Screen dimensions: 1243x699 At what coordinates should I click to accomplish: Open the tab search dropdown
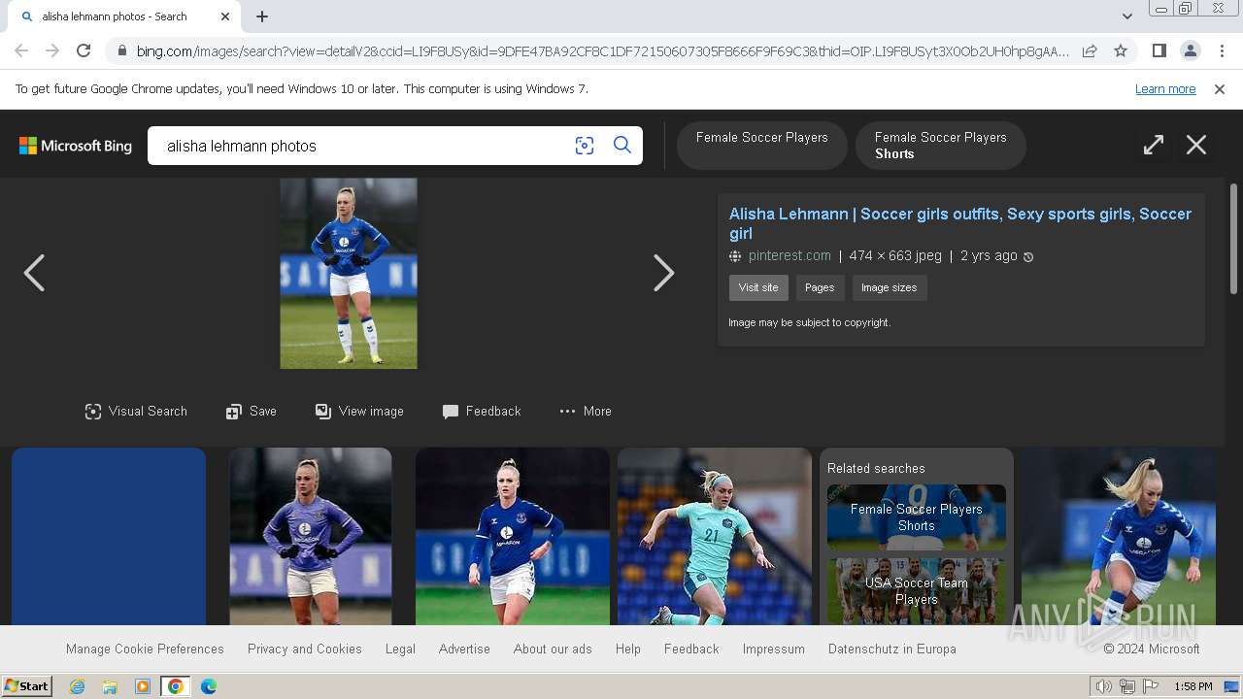(x=1126, y=17)
